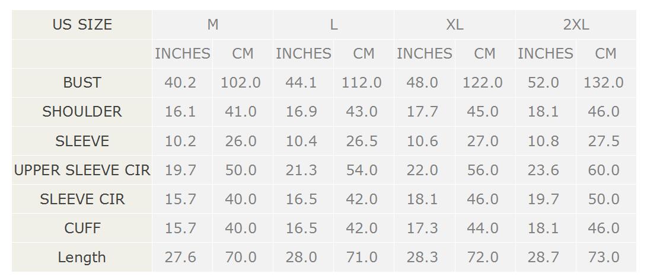This screenshot has height=280, width=647.
Task: Select the 2XL size column header
Action: [x=576, y=25]
